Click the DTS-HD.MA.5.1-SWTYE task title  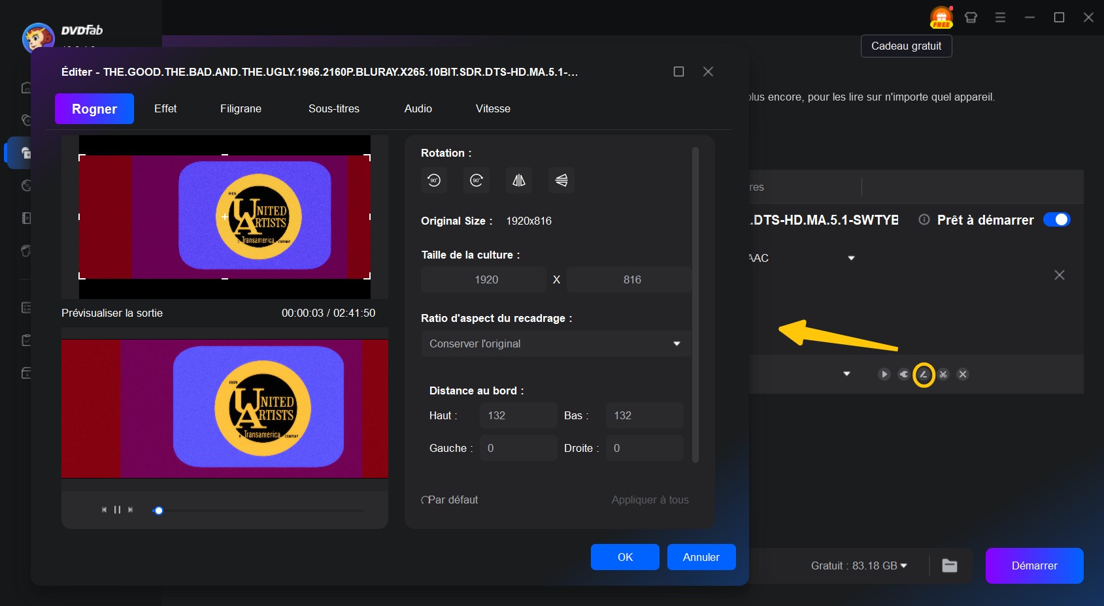(x=824, y=220)
